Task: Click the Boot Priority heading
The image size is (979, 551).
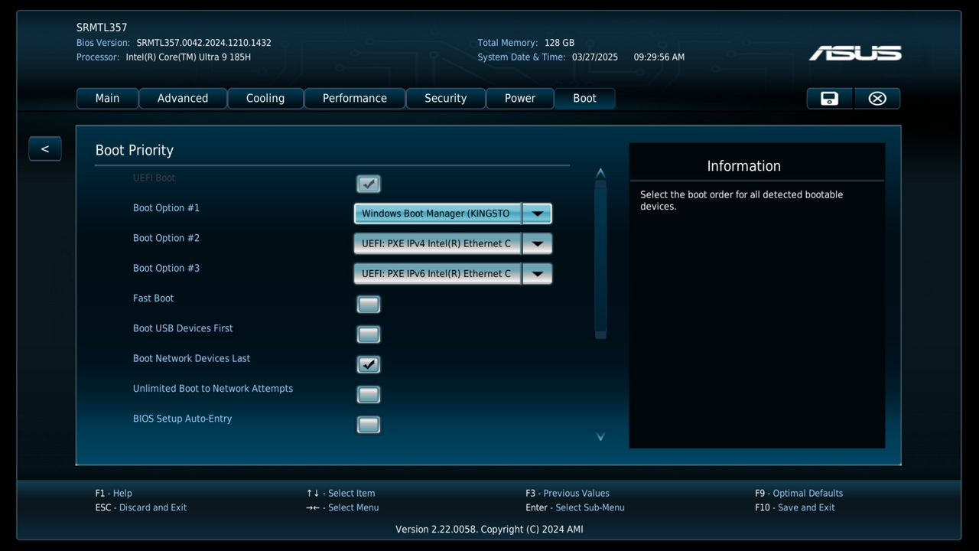Action: pyautogui.click(x=135, y=150)
